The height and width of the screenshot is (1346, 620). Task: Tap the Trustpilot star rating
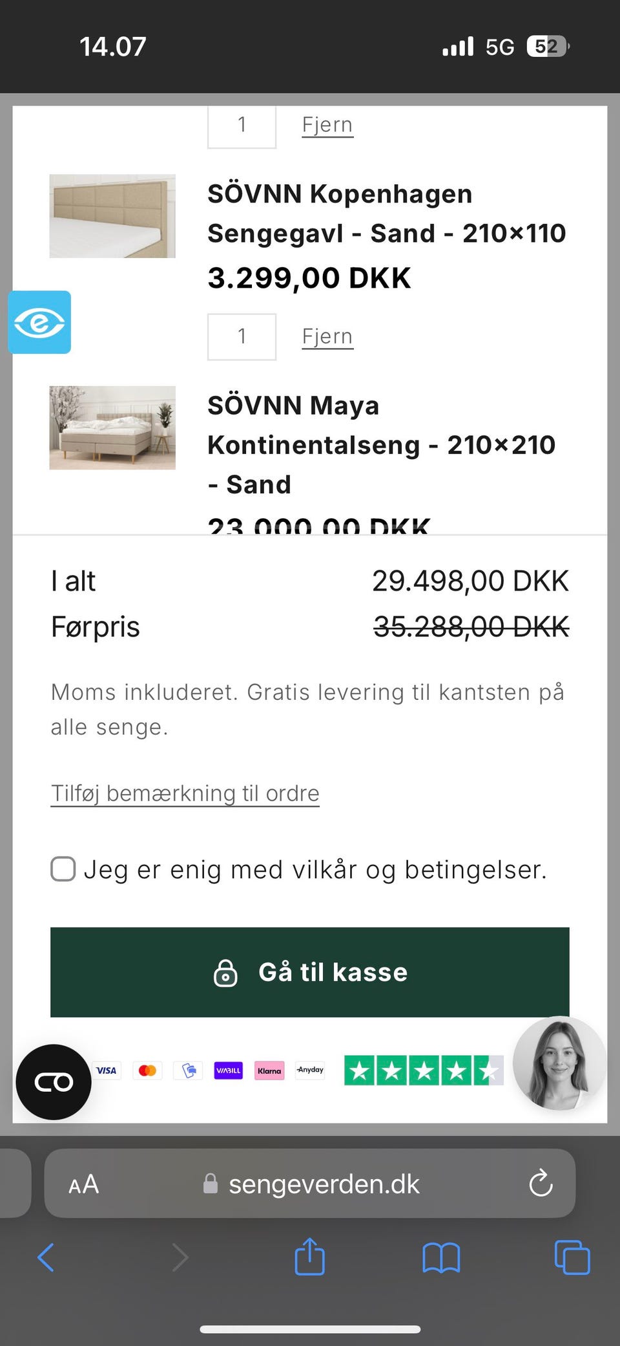click(423, 1070)
